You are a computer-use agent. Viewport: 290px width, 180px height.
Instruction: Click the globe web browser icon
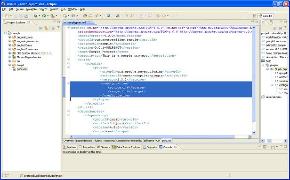tap(109, 16)
